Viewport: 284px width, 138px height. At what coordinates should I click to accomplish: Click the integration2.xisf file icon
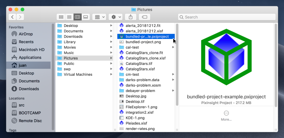click(x=121, y=113)
